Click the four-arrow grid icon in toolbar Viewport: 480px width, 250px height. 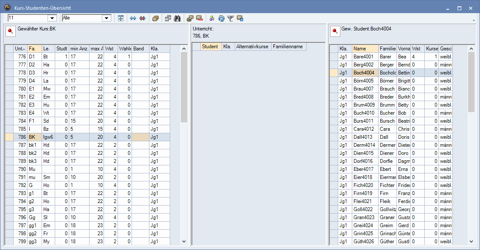(121, 18)
